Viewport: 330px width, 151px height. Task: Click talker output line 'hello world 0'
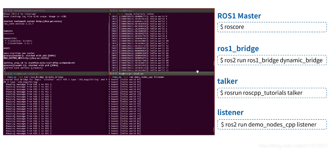pyautogui.click(x=138, y=16)
